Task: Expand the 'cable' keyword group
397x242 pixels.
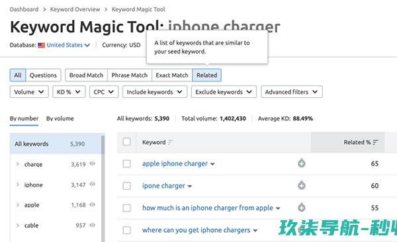Action: click(17, 225)
